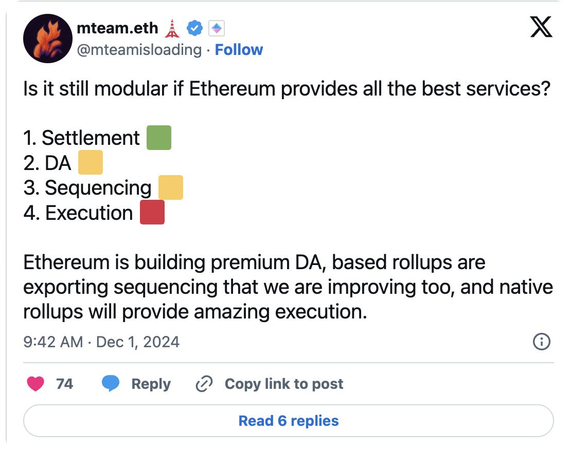Viewport: 570px width, 452px height.
Task: Click the Reply text label
Action: pos(151,384)
